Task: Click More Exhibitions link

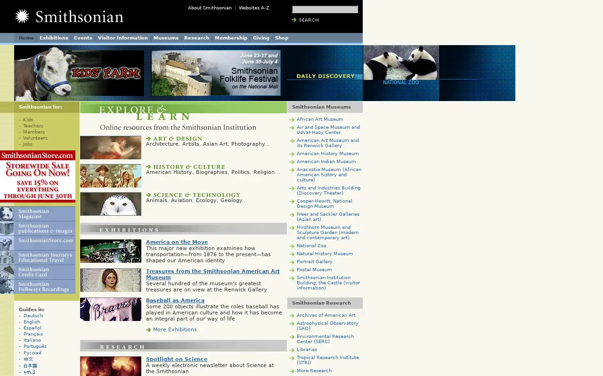Action: tap(175, 330)
